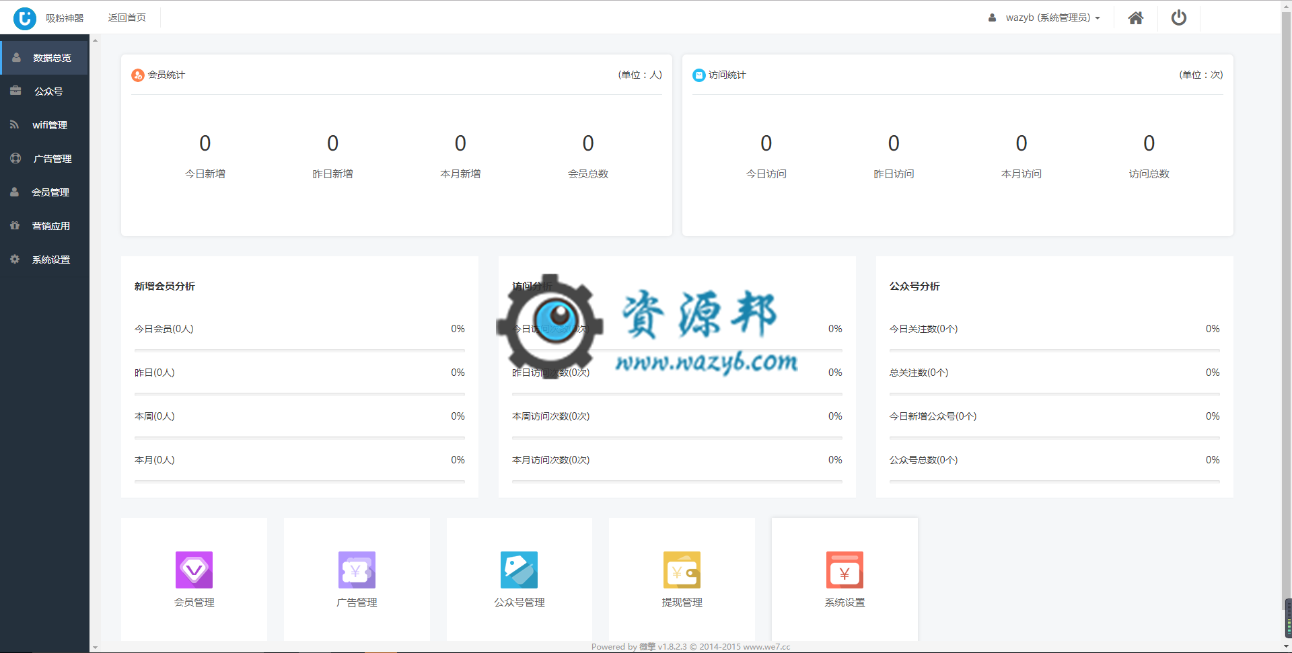Open 营销应用 sidebar menu

click(44, 226)
